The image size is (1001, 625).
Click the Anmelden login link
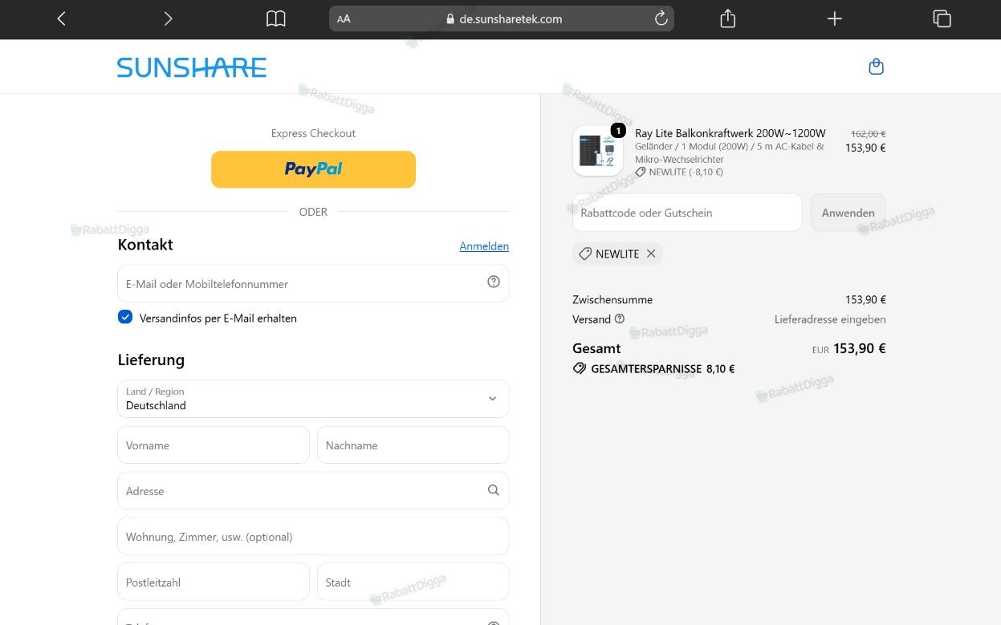[x=484, y=246]
